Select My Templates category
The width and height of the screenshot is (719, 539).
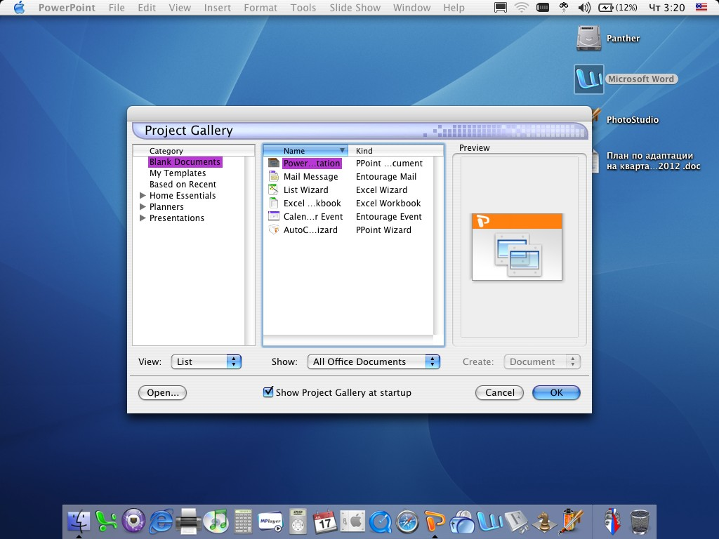pos(178,173)
